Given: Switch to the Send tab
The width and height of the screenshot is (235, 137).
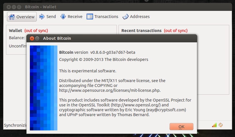Looking at the screenshot, I should [48, 17].
